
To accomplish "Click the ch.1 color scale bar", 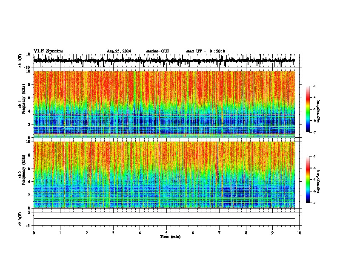I will tap(308, 109).
